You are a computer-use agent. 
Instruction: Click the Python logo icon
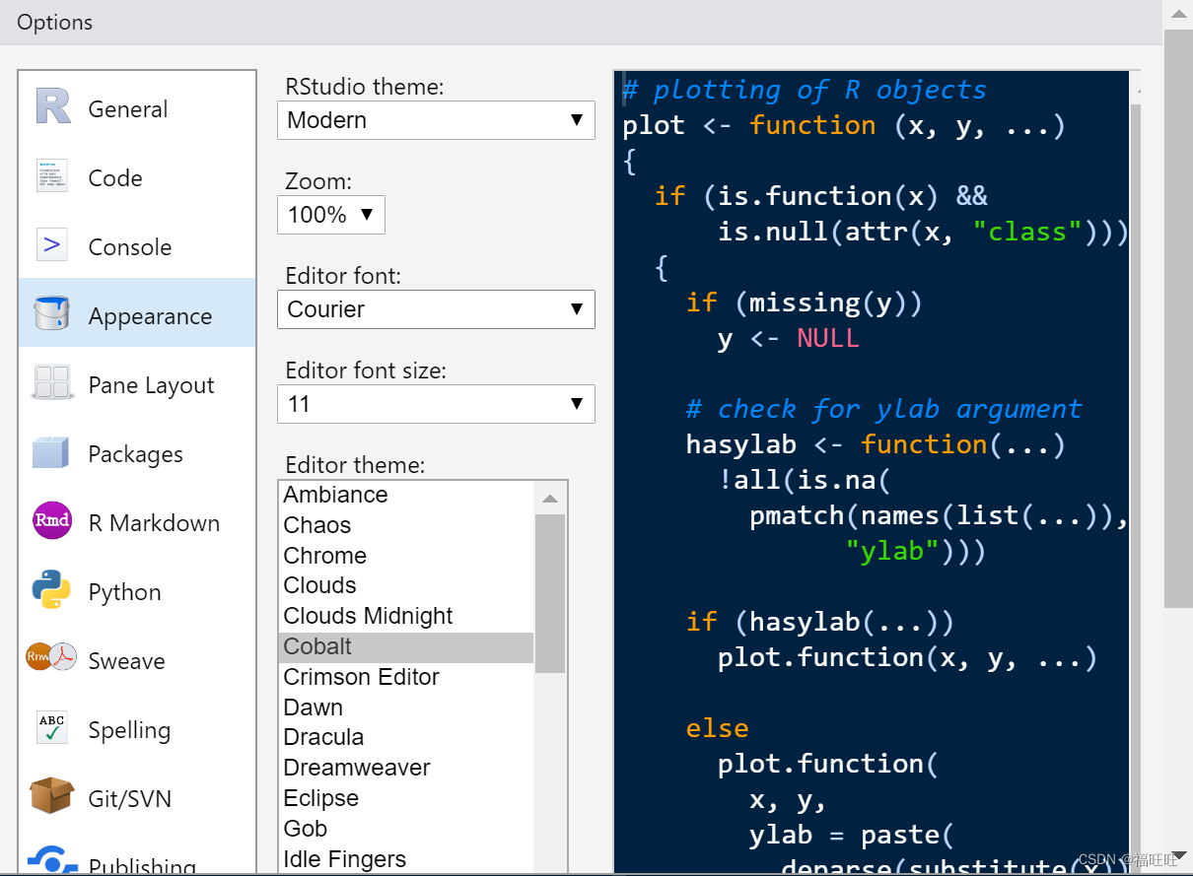tap(50, 589)
